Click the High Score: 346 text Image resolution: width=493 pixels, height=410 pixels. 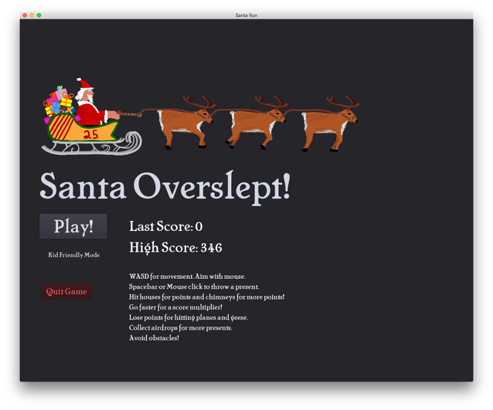(x=176, y=247)
